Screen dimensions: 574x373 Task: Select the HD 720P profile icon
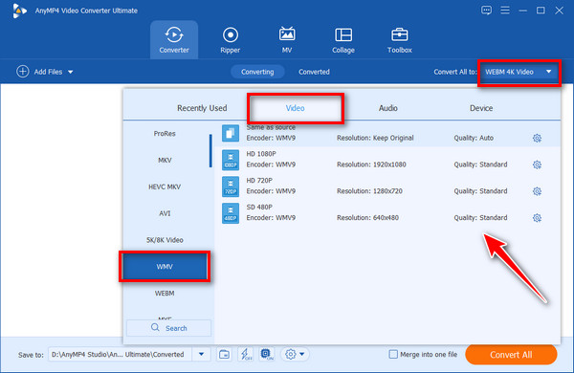point(231,186)
